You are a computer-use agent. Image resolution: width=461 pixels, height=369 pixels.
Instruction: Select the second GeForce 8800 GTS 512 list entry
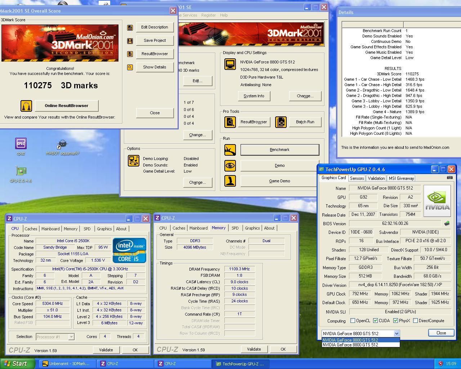tap(361, 345)
